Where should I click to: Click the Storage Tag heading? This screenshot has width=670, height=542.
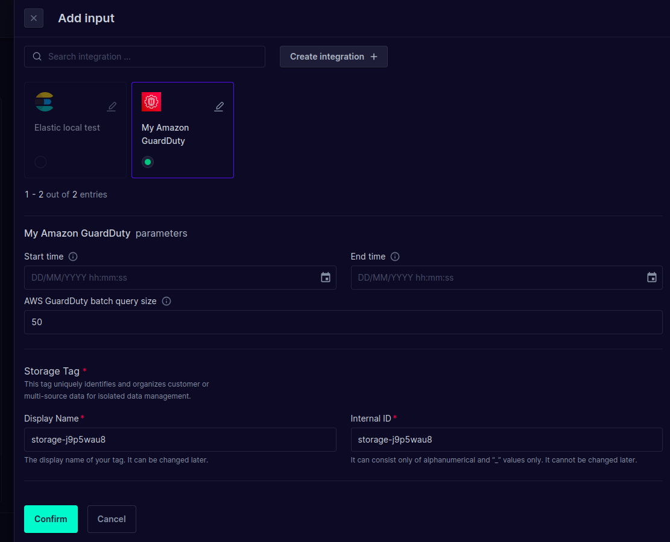click(52, 372)
